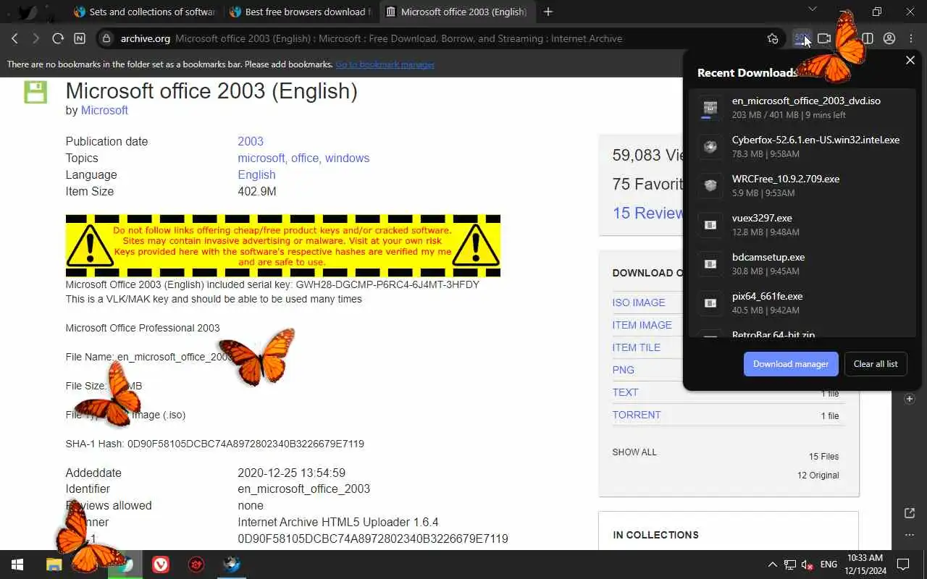Bookmark this page with the star icon

pyautogui.click(x=773, y=38)
